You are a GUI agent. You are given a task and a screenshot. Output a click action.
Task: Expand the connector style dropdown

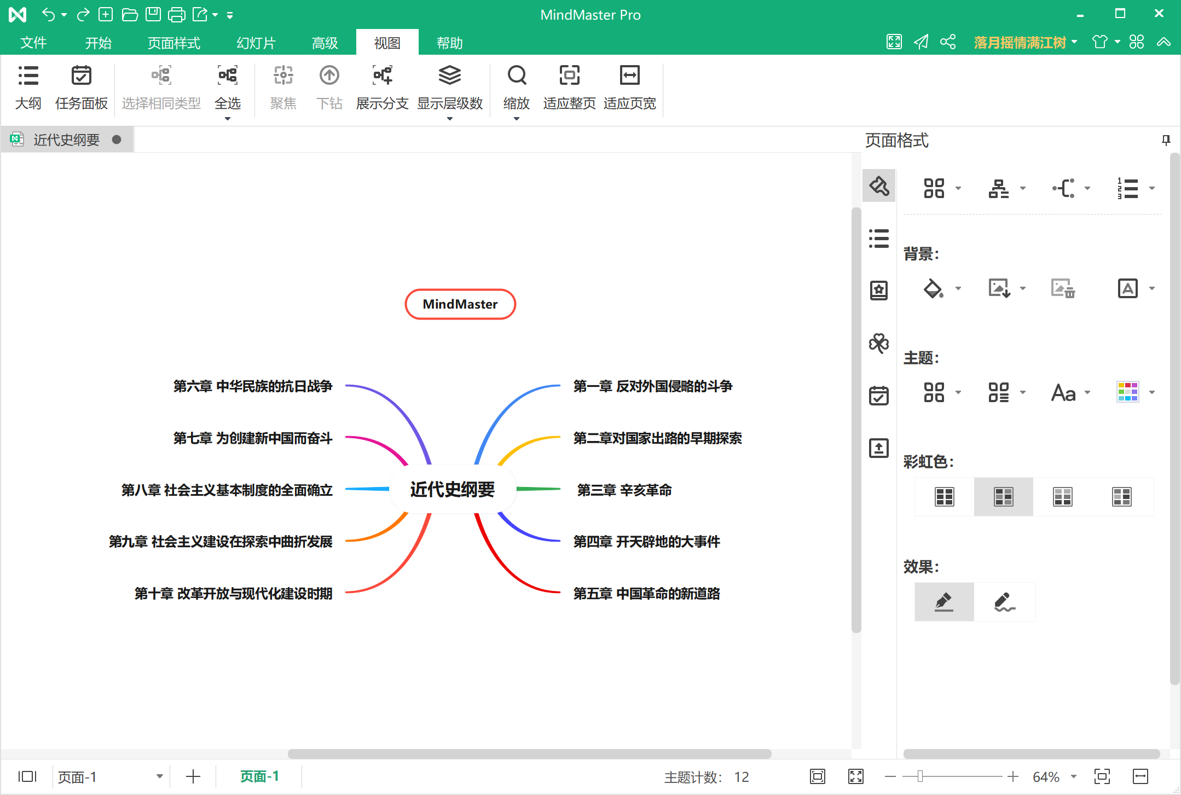pyautogui.click(x=1087, y=188)
